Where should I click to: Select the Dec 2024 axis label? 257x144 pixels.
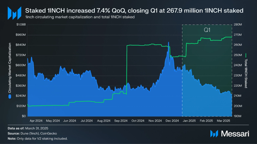(172, 121)
